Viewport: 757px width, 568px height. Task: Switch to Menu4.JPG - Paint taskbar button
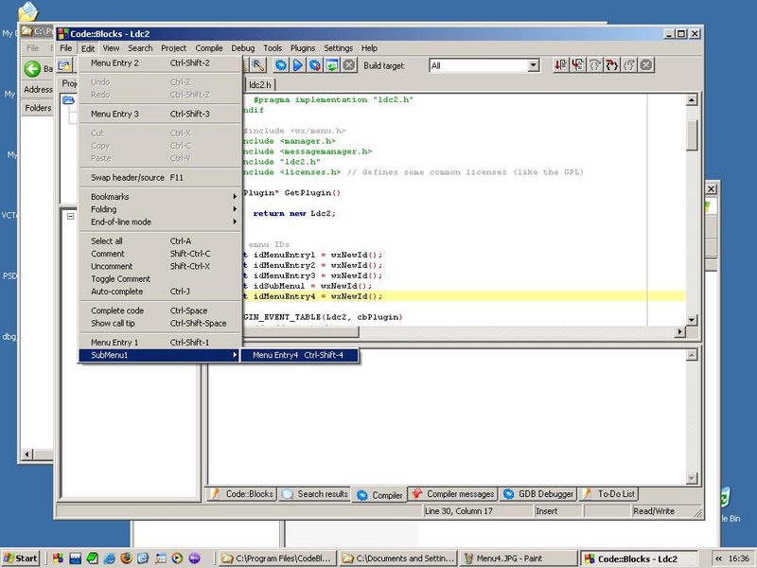pos(518,559)
